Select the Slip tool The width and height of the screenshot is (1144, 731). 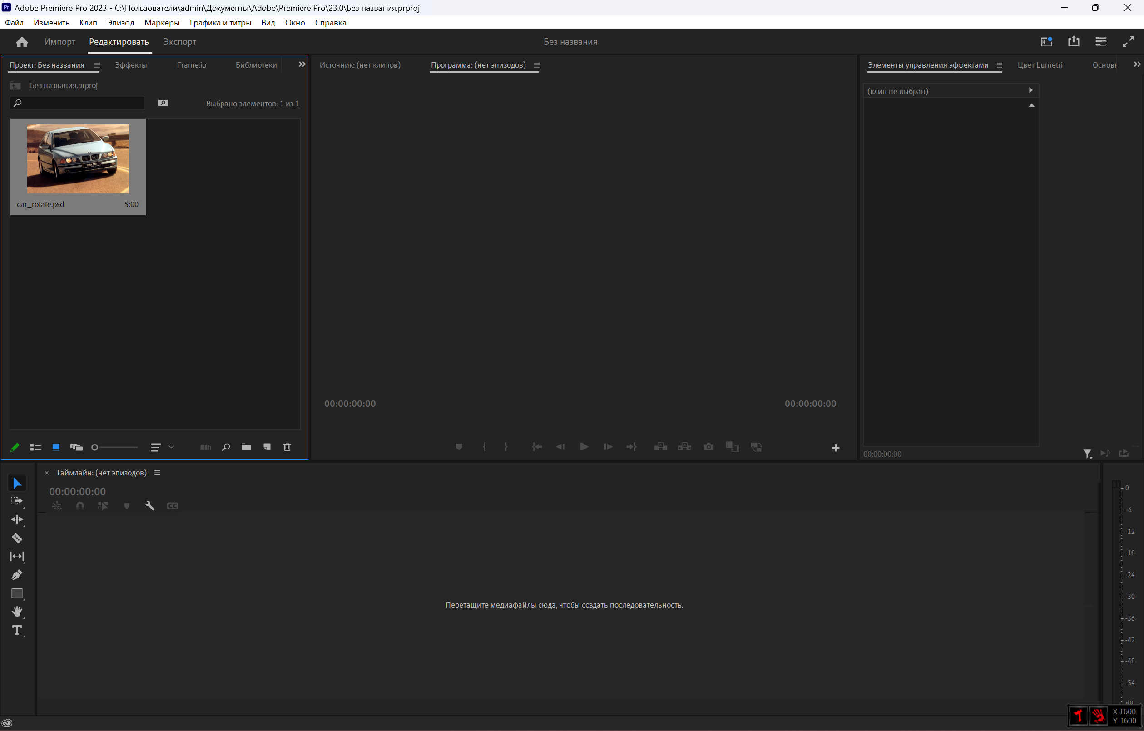click(17, 557)
